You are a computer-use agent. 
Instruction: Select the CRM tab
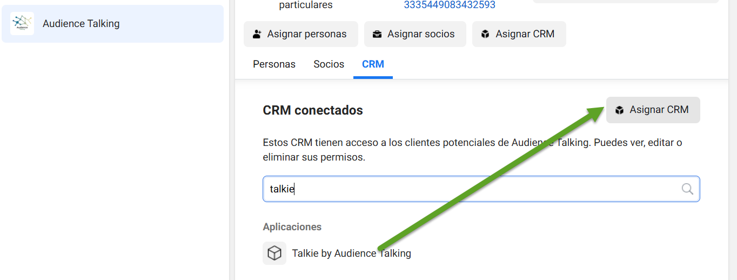373,64
